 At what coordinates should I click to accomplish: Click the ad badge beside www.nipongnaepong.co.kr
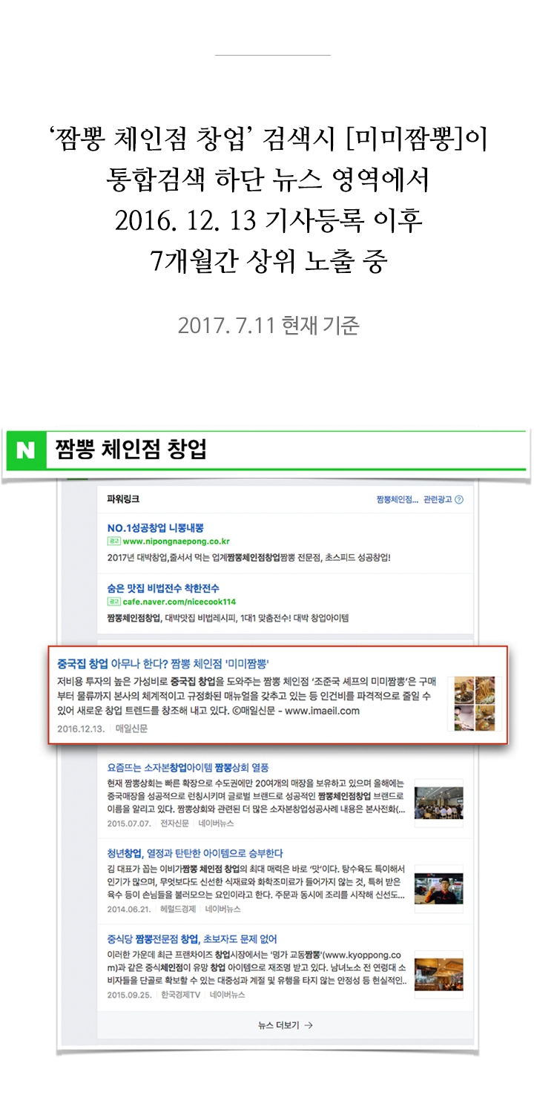tap(113, 542)
